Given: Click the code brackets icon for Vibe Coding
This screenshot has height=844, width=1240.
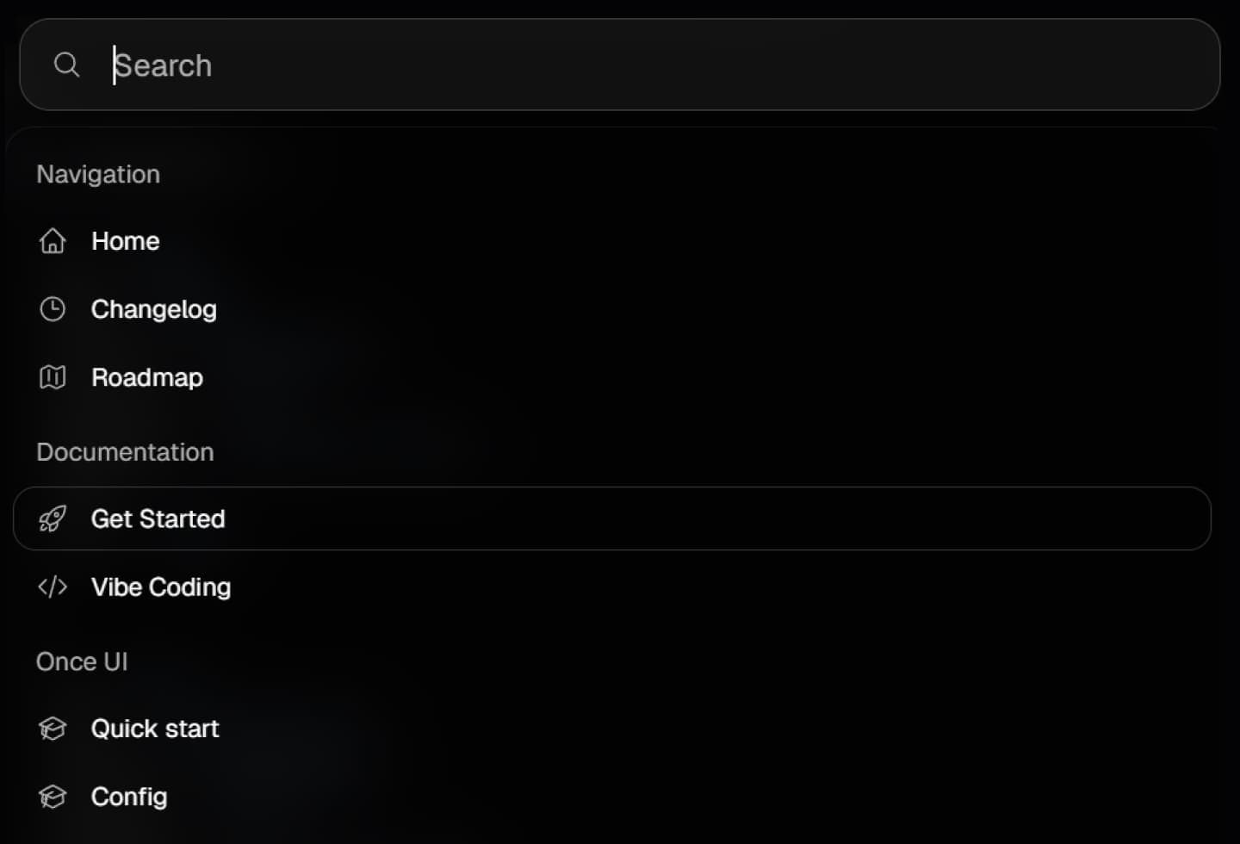Looking at the screenshot, I should (53, 586).
